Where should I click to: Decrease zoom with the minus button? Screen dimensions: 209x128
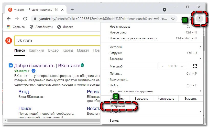coord(162,66)
